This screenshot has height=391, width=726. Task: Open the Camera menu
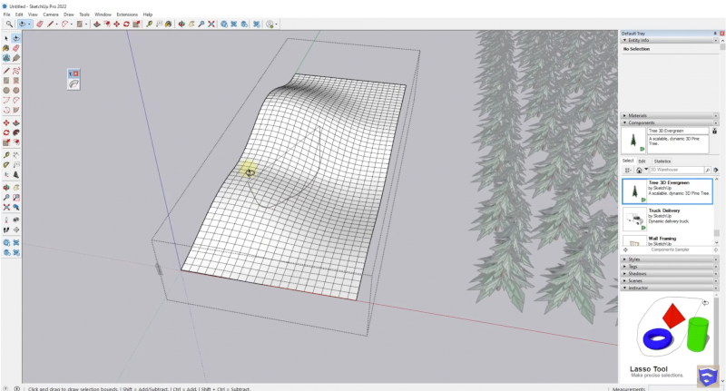[x=51, y=15]
